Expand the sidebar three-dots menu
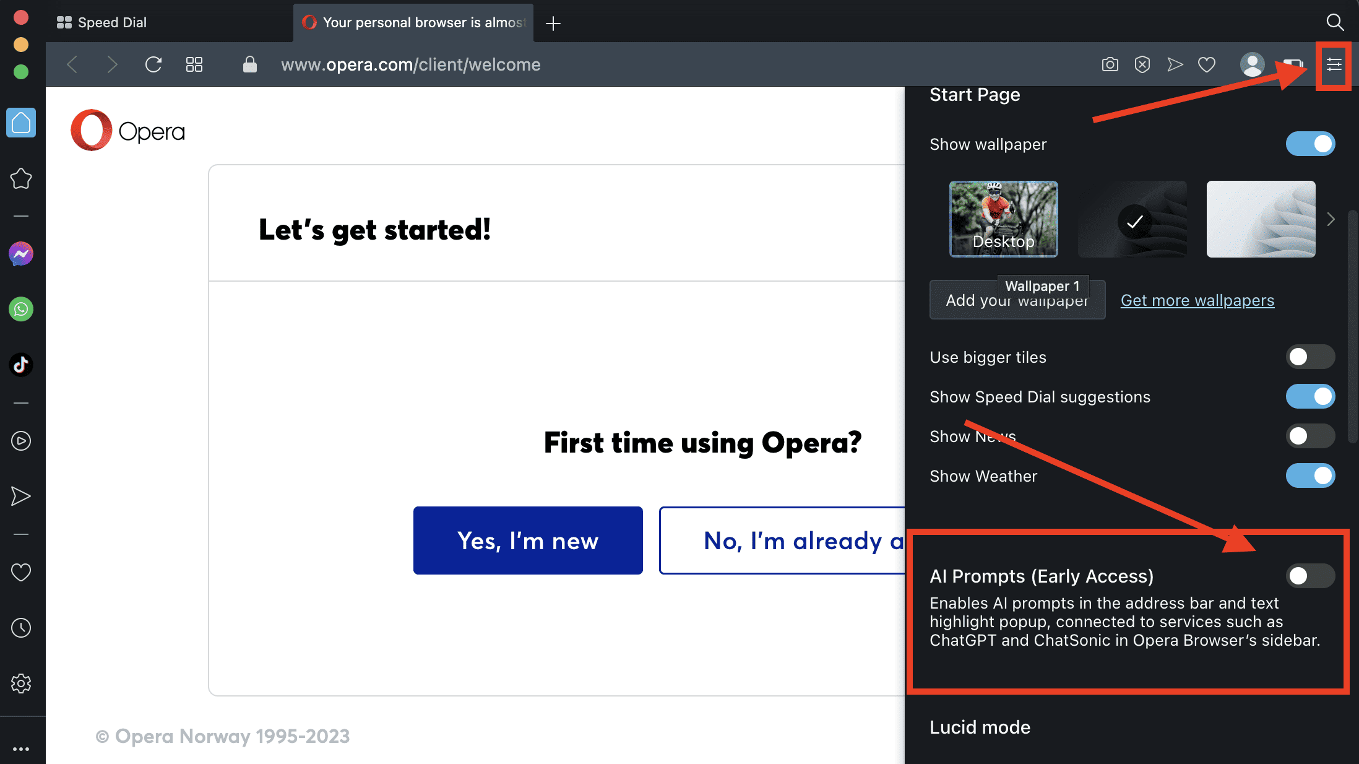This screenshot has width=1359, height=764. pyautogui.click(x=21, y=749)
